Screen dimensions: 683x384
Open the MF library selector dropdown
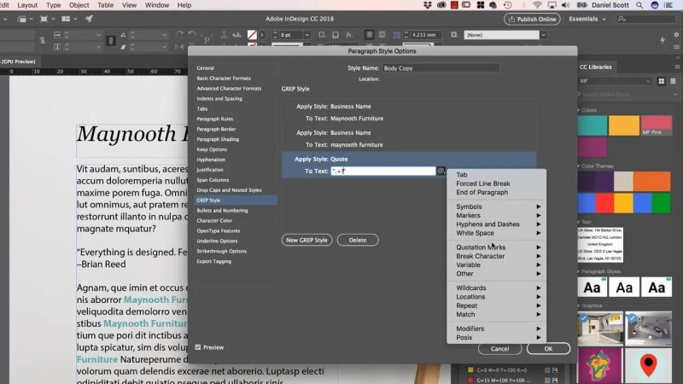pyautogui.click(x=615, y=81)
